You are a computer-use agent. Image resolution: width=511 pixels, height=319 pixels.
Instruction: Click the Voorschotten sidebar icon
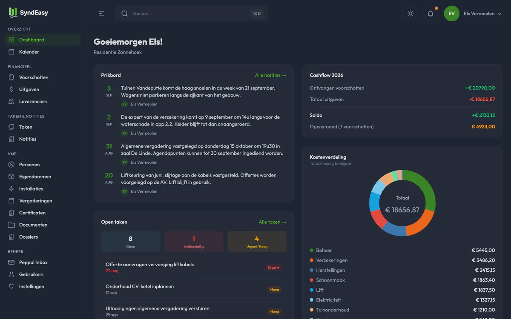11,77
